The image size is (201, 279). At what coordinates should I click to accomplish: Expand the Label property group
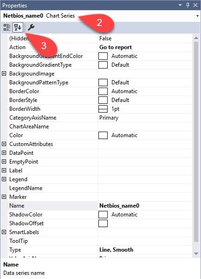[4, 170]
